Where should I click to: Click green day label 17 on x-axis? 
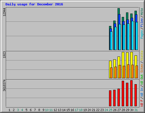pyautogui.click(x=76, y=110)
